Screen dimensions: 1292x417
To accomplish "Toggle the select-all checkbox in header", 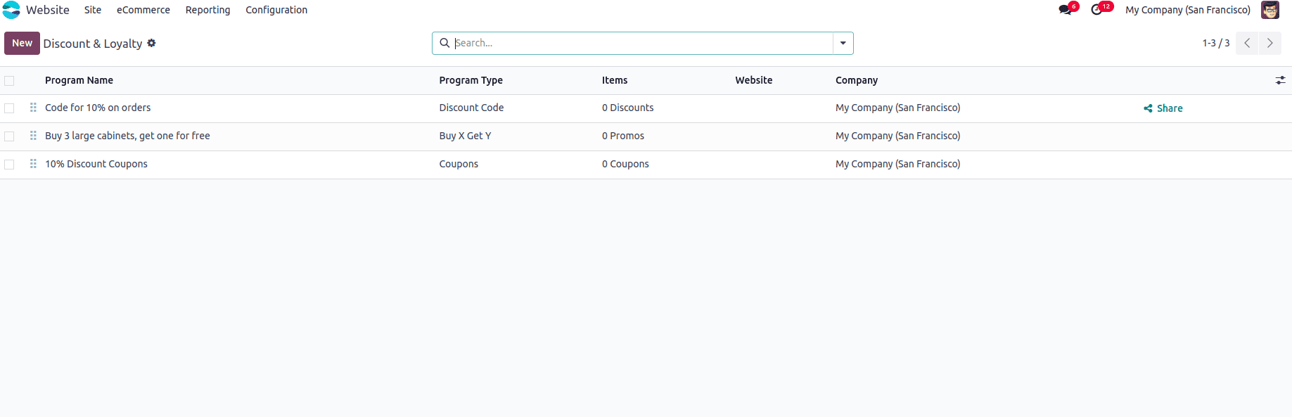I will (9, 81).
